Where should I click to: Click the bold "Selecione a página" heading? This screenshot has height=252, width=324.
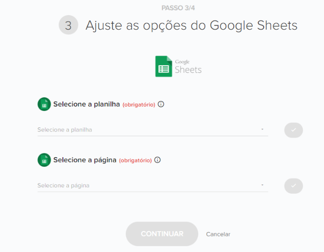[85, 160]
